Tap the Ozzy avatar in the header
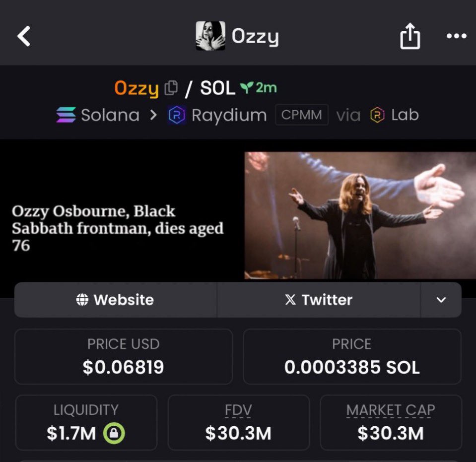The image size is (476, 462). point(210,36)
